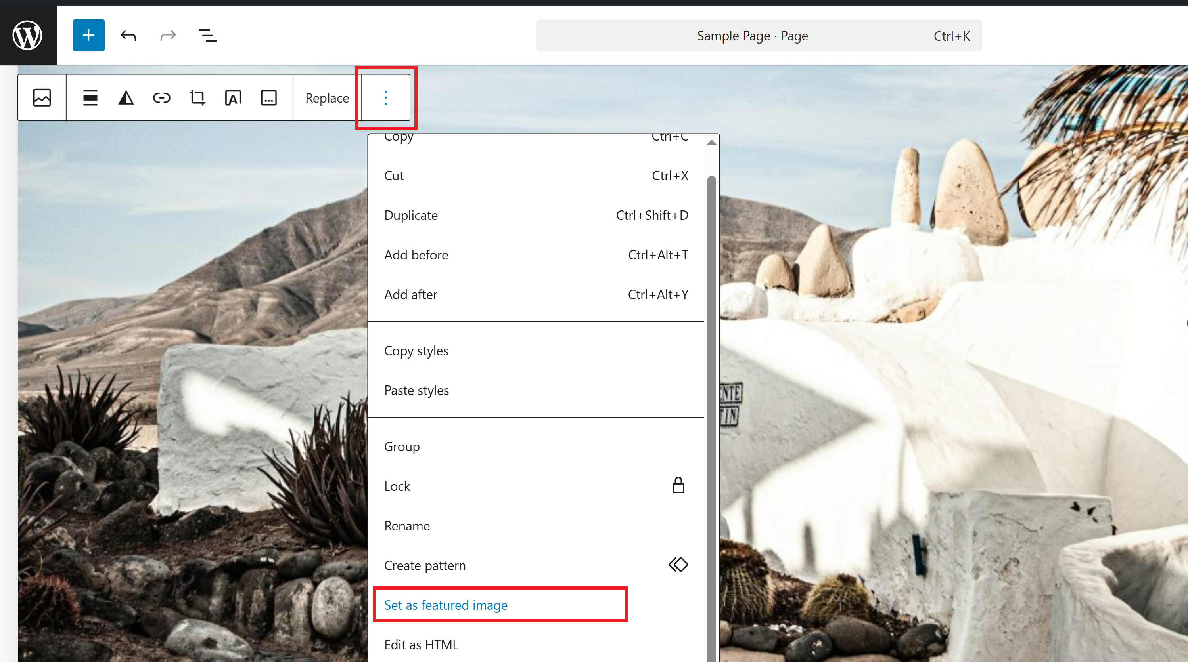Screen dimensions: 1188x662
Task: Undo the last change
Action: click(x=128, y=35)
